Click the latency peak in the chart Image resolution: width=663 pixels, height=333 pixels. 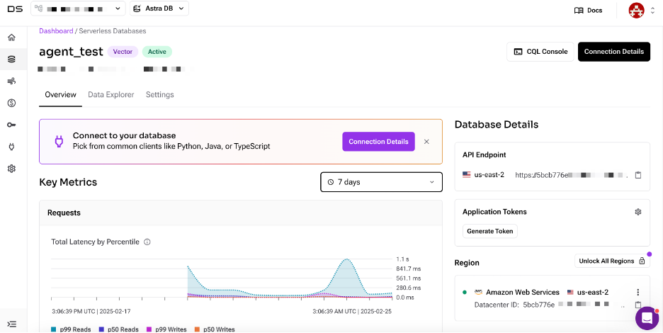[347, 259]
